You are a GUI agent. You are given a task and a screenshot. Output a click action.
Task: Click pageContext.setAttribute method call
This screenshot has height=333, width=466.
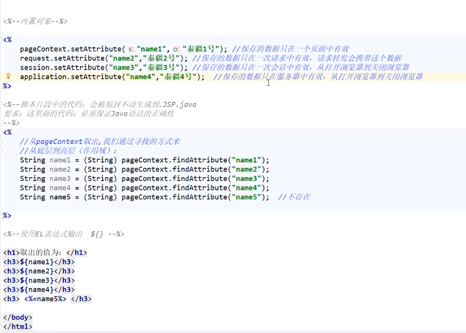[x=71, y=49]
